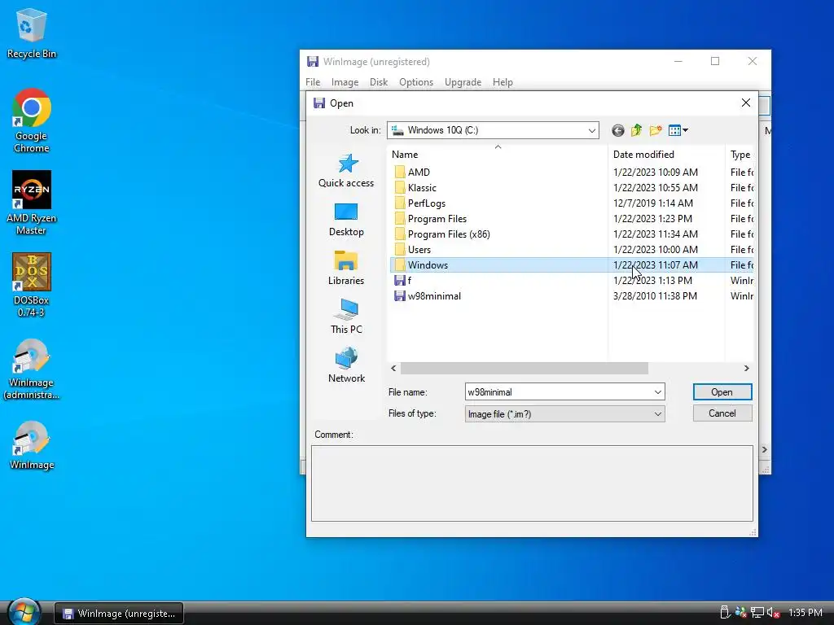Screen dimensions: 834x625
Task: Select the Program Files (x86) folder
Action: click(442, 234)
